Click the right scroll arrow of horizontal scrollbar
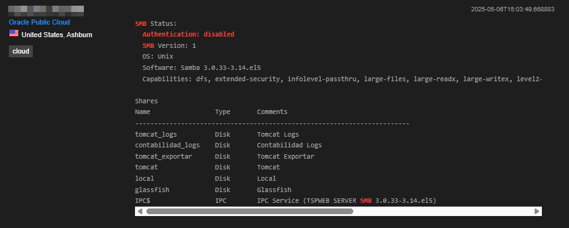The image size is (569, 228). tap(537, 212)
